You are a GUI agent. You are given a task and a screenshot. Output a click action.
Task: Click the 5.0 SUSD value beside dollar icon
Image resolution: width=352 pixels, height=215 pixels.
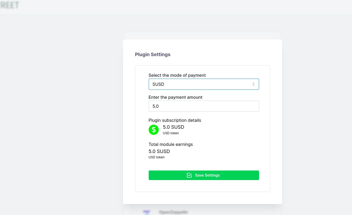pos(174,127)
